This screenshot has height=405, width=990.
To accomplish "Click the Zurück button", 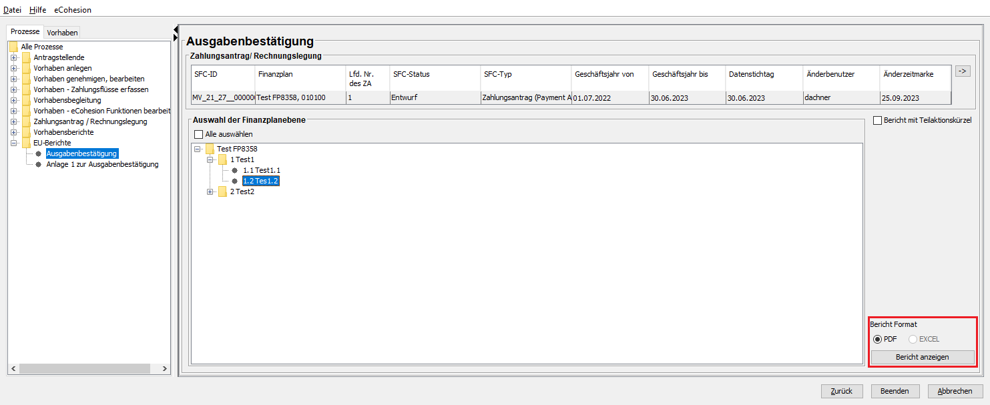I will [x=842, y=391].
